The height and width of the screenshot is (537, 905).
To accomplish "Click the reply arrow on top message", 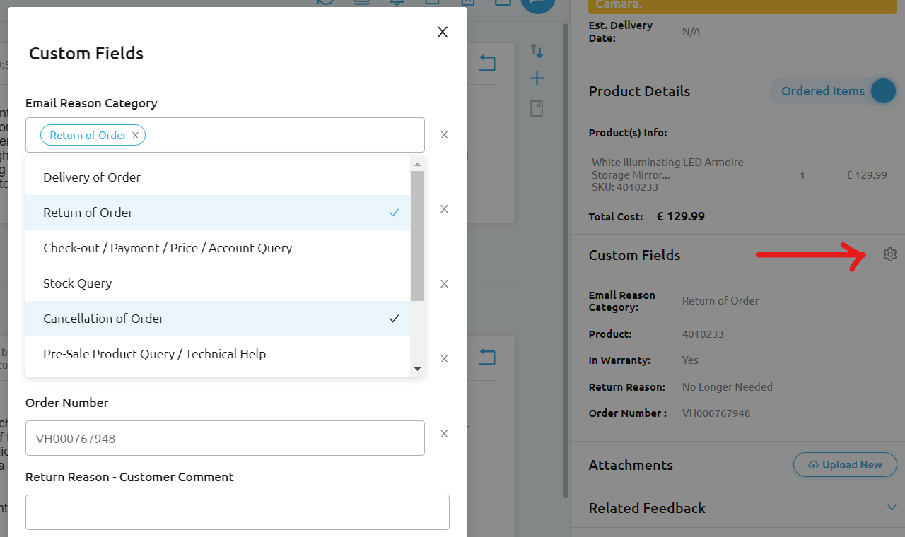I will (x=487, y=64).
